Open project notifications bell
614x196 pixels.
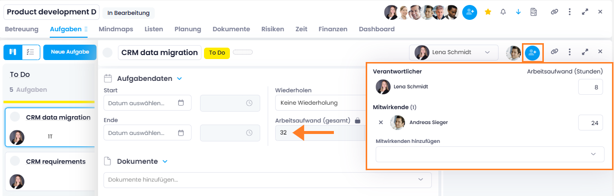[503, 12]
